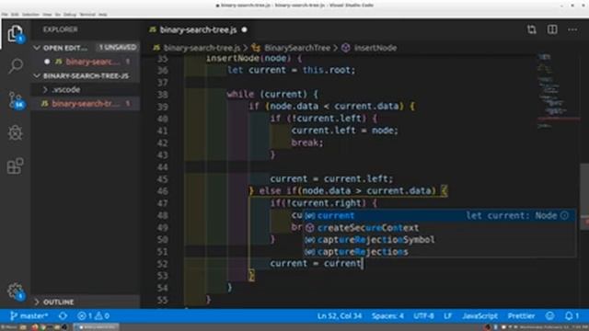The width and height of the screenshot is (589, 331).
Task: Open the Selection menu
Action: point(30,15)
